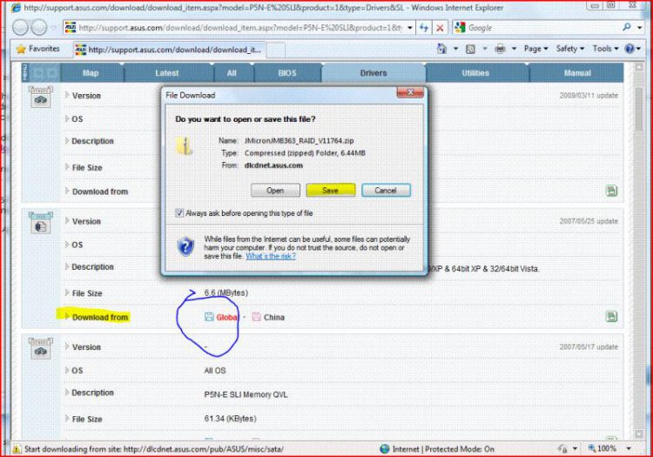Image resolution: width=653 pixels, height=457 pixels.
Task: Open the Home button dropdown arrow
Action: tap(455, 49)
